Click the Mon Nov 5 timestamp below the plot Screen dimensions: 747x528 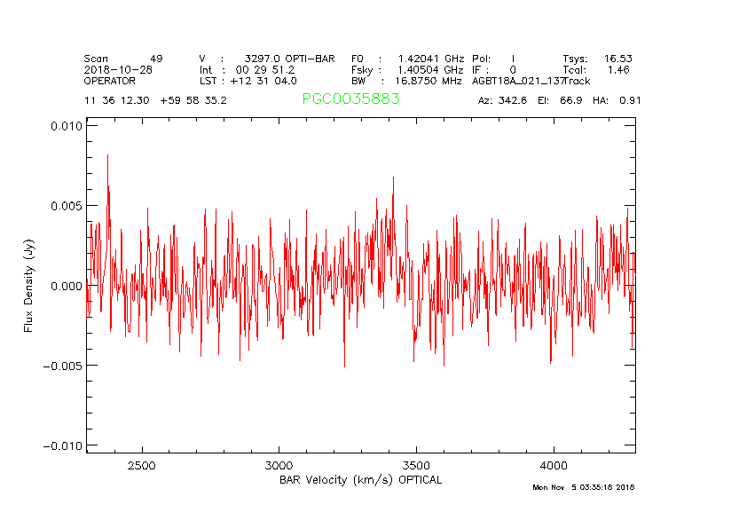coord(583,487)
